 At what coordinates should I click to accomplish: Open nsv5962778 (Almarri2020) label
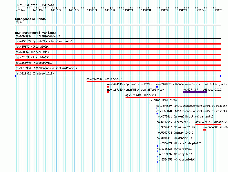pyautogui.click(x=175, y=133)
